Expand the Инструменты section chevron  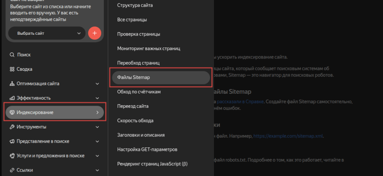pyautogui.click(x=97, y=127)
